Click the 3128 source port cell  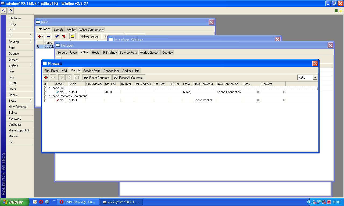112,92
